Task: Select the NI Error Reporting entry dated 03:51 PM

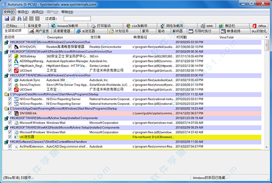Action: click(x=132, y=99)
